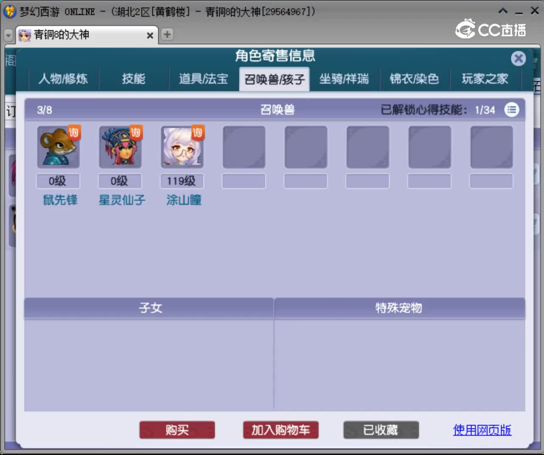The width and height of the screenshot is (544, 455).
Task: Click the 已收藏 button
Action: click(381, 430)
